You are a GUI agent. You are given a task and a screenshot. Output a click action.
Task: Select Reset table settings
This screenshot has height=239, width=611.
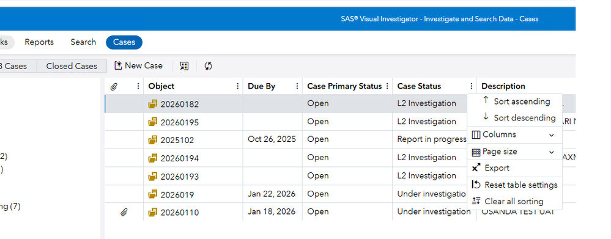pyautogui.click(x=514, y=185)
